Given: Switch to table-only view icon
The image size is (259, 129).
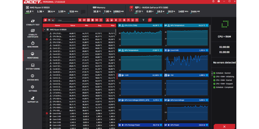Looking at the screenshot, I should click(x=49, y=20).
